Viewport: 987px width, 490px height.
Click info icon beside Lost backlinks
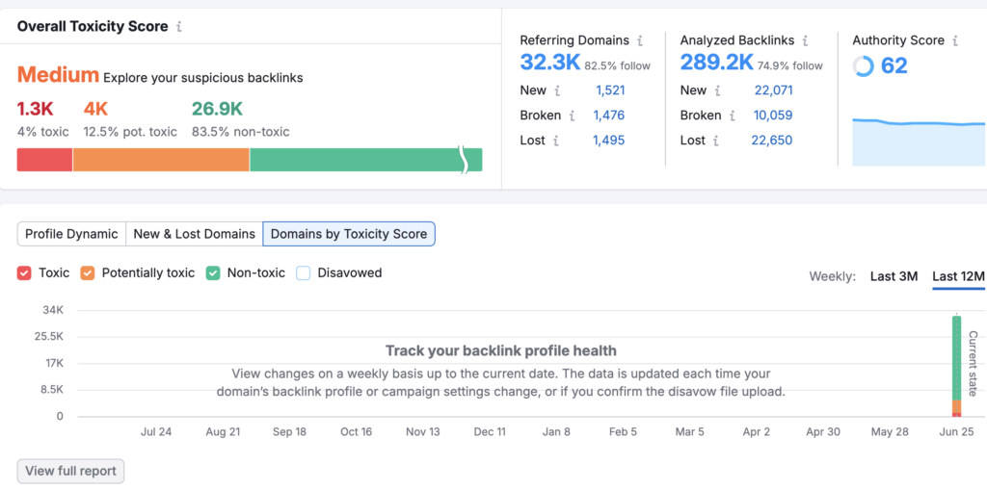pos(717,141)
